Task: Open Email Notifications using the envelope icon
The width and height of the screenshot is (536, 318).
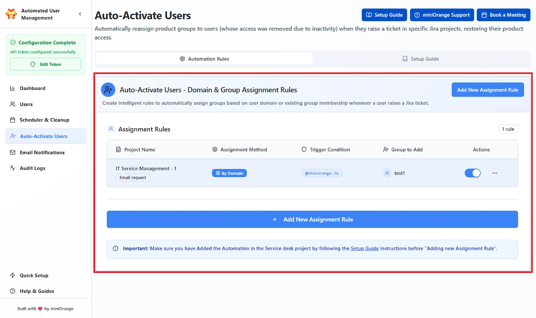Action: [13, 152]
